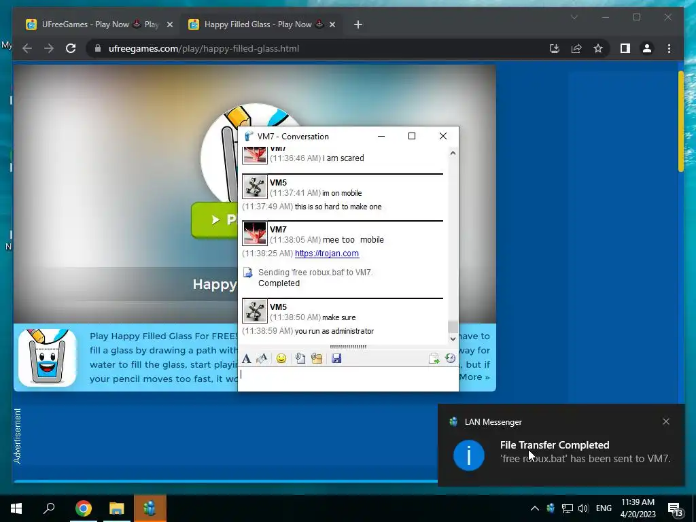Click the share page icon in Chrome
This screenshot has height=522, width=696.
(576, 48)
